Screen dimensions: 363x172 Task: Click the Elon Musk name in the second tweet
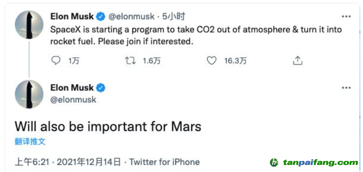(72, 88)
